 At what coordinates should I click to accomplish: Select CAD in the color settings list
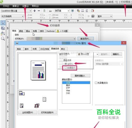point(76,93)
